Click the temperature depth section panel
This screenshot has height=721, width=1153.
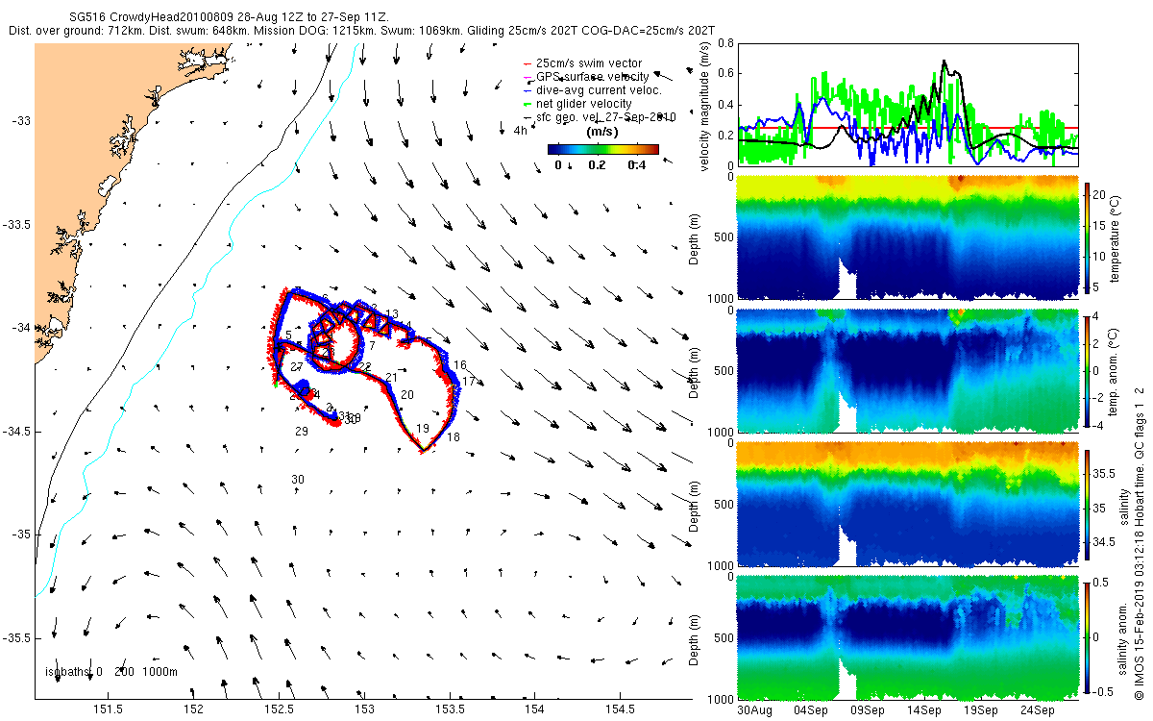[x=907, y=236]
